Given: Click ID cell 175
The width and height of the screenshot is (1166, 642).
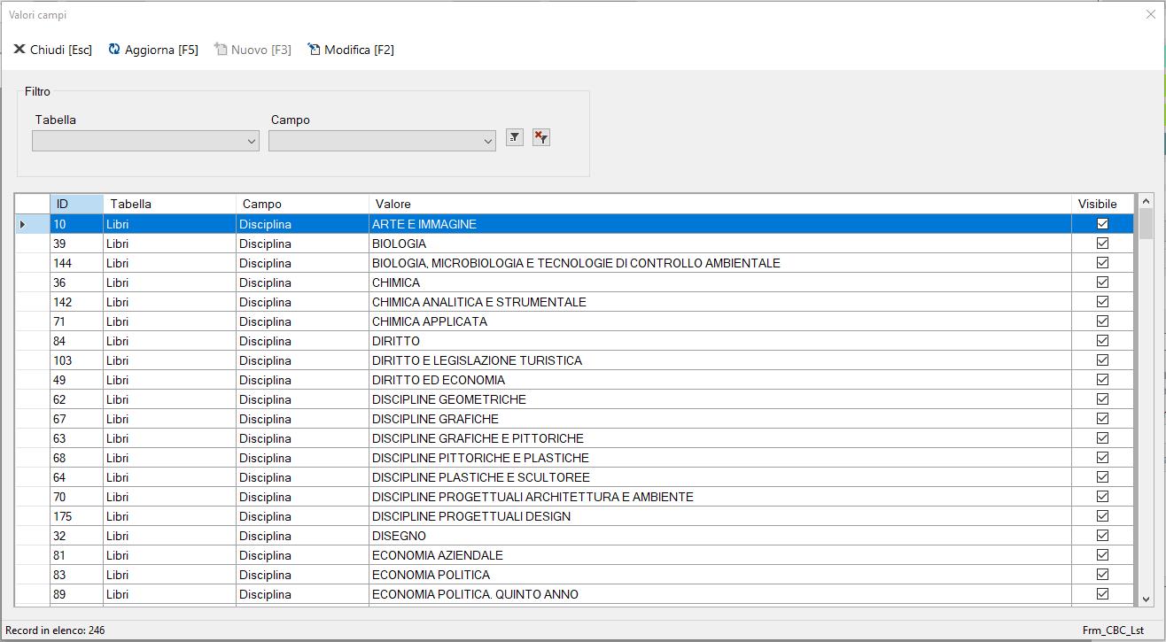Looking at the screenshot, I should (76, 516).
